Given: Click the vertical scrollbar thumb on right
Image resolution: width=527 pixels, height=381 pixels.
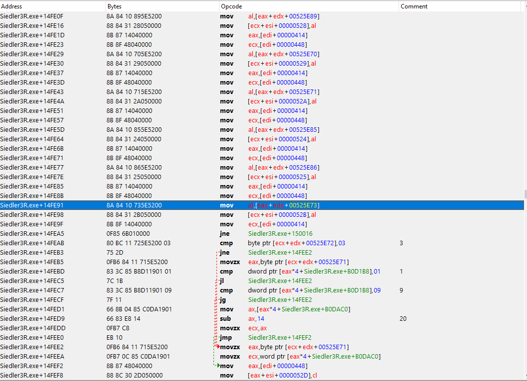Looking at the screenshot, I should (526, 194).
